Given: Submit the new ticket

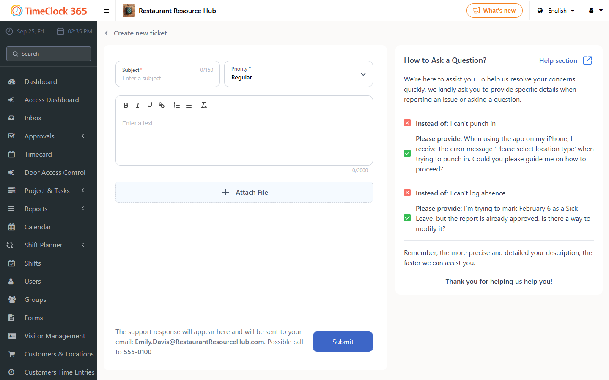Looking at the screenshot, I should [343, 342].
